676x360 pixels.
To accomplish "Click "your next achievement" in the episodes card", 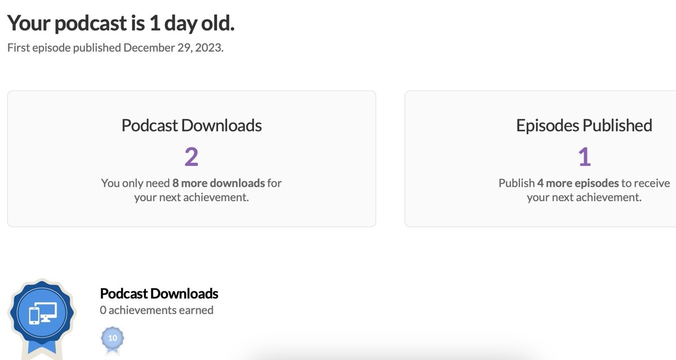I will [x=584, y=197].
